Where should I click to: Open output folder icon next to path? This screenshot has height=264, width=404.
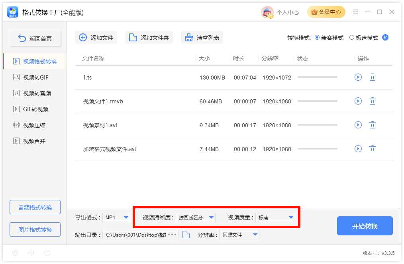[186, 235]
